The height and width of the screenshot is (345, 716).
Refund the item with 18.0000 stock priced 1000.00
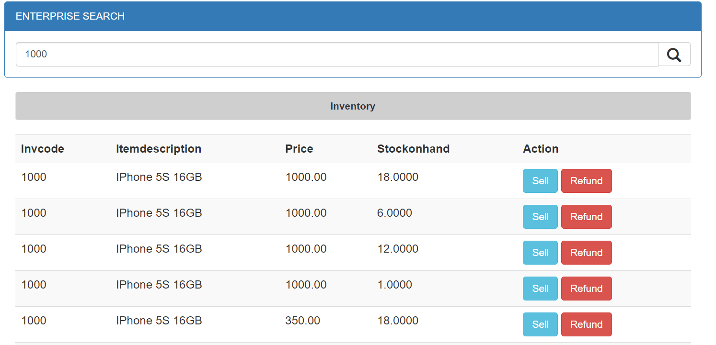pos(586,181)
